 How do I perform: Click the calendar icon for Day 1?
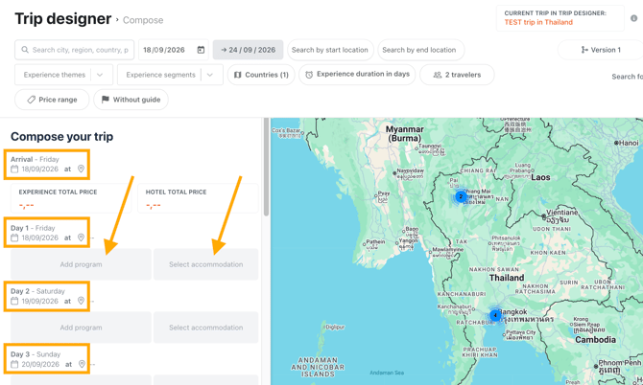point(14,238)
